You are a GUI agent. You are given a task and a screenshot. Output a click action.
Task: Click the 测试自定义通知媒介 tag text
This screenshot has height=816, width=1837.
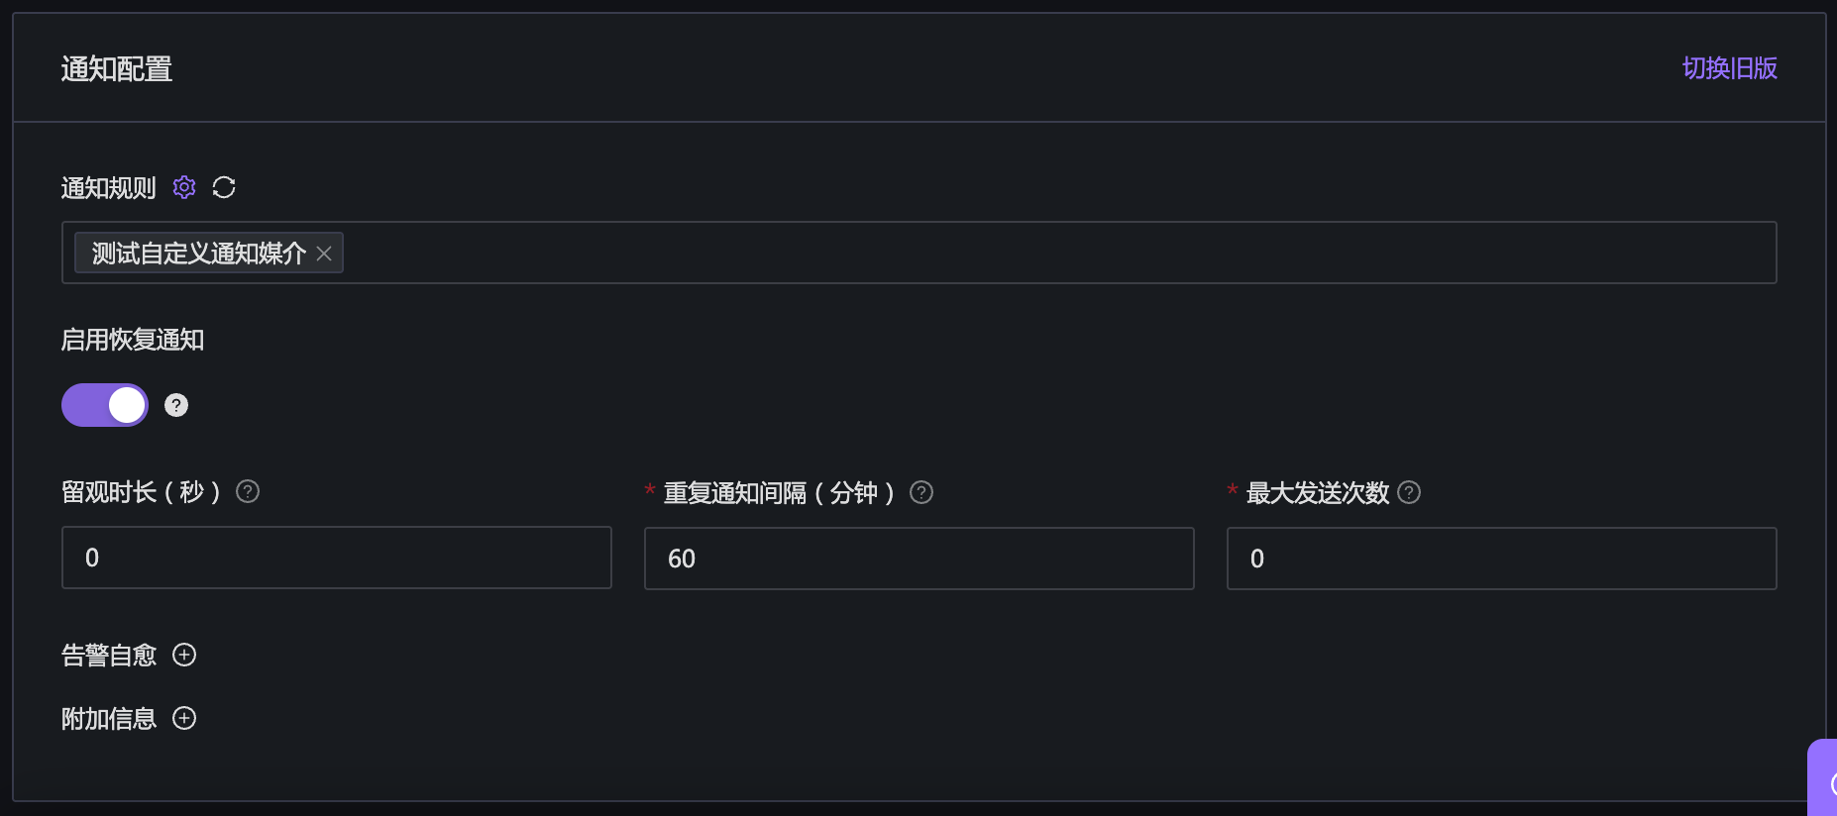point(199,254)
